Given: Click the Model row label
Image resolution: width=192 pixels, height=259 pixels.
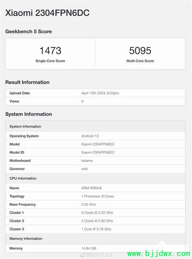Looking at the screenshot, I should (14, 144).
